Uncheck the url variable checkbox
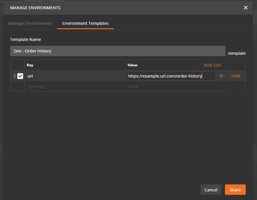The image size is (257, 200). (20, 76)
